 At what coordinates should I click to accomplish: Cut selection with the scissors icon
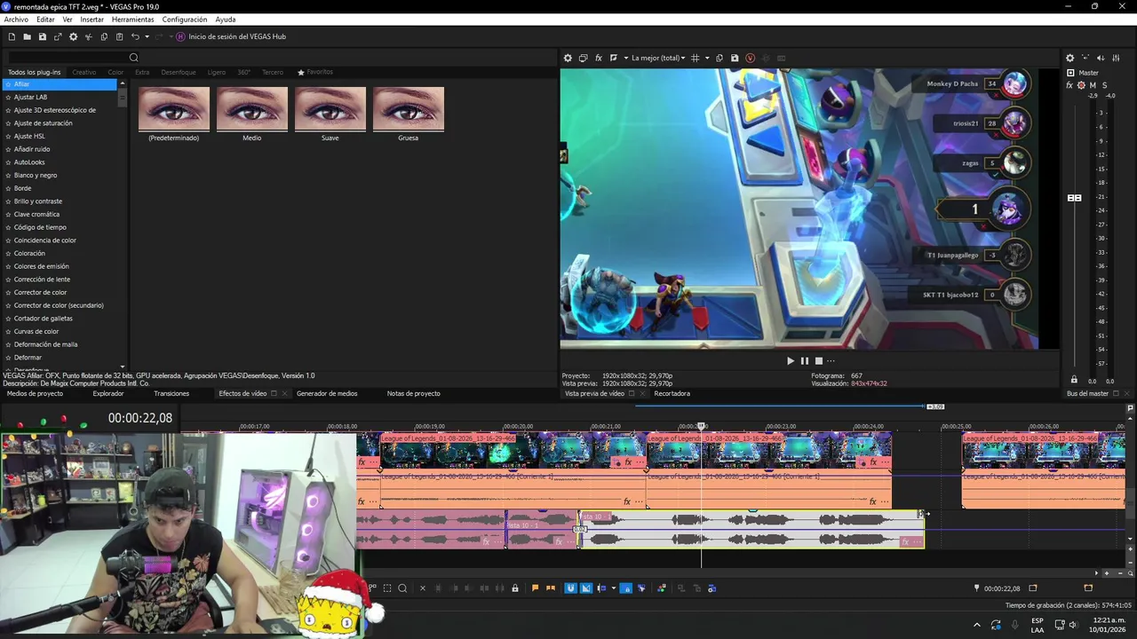pos(89,36)
